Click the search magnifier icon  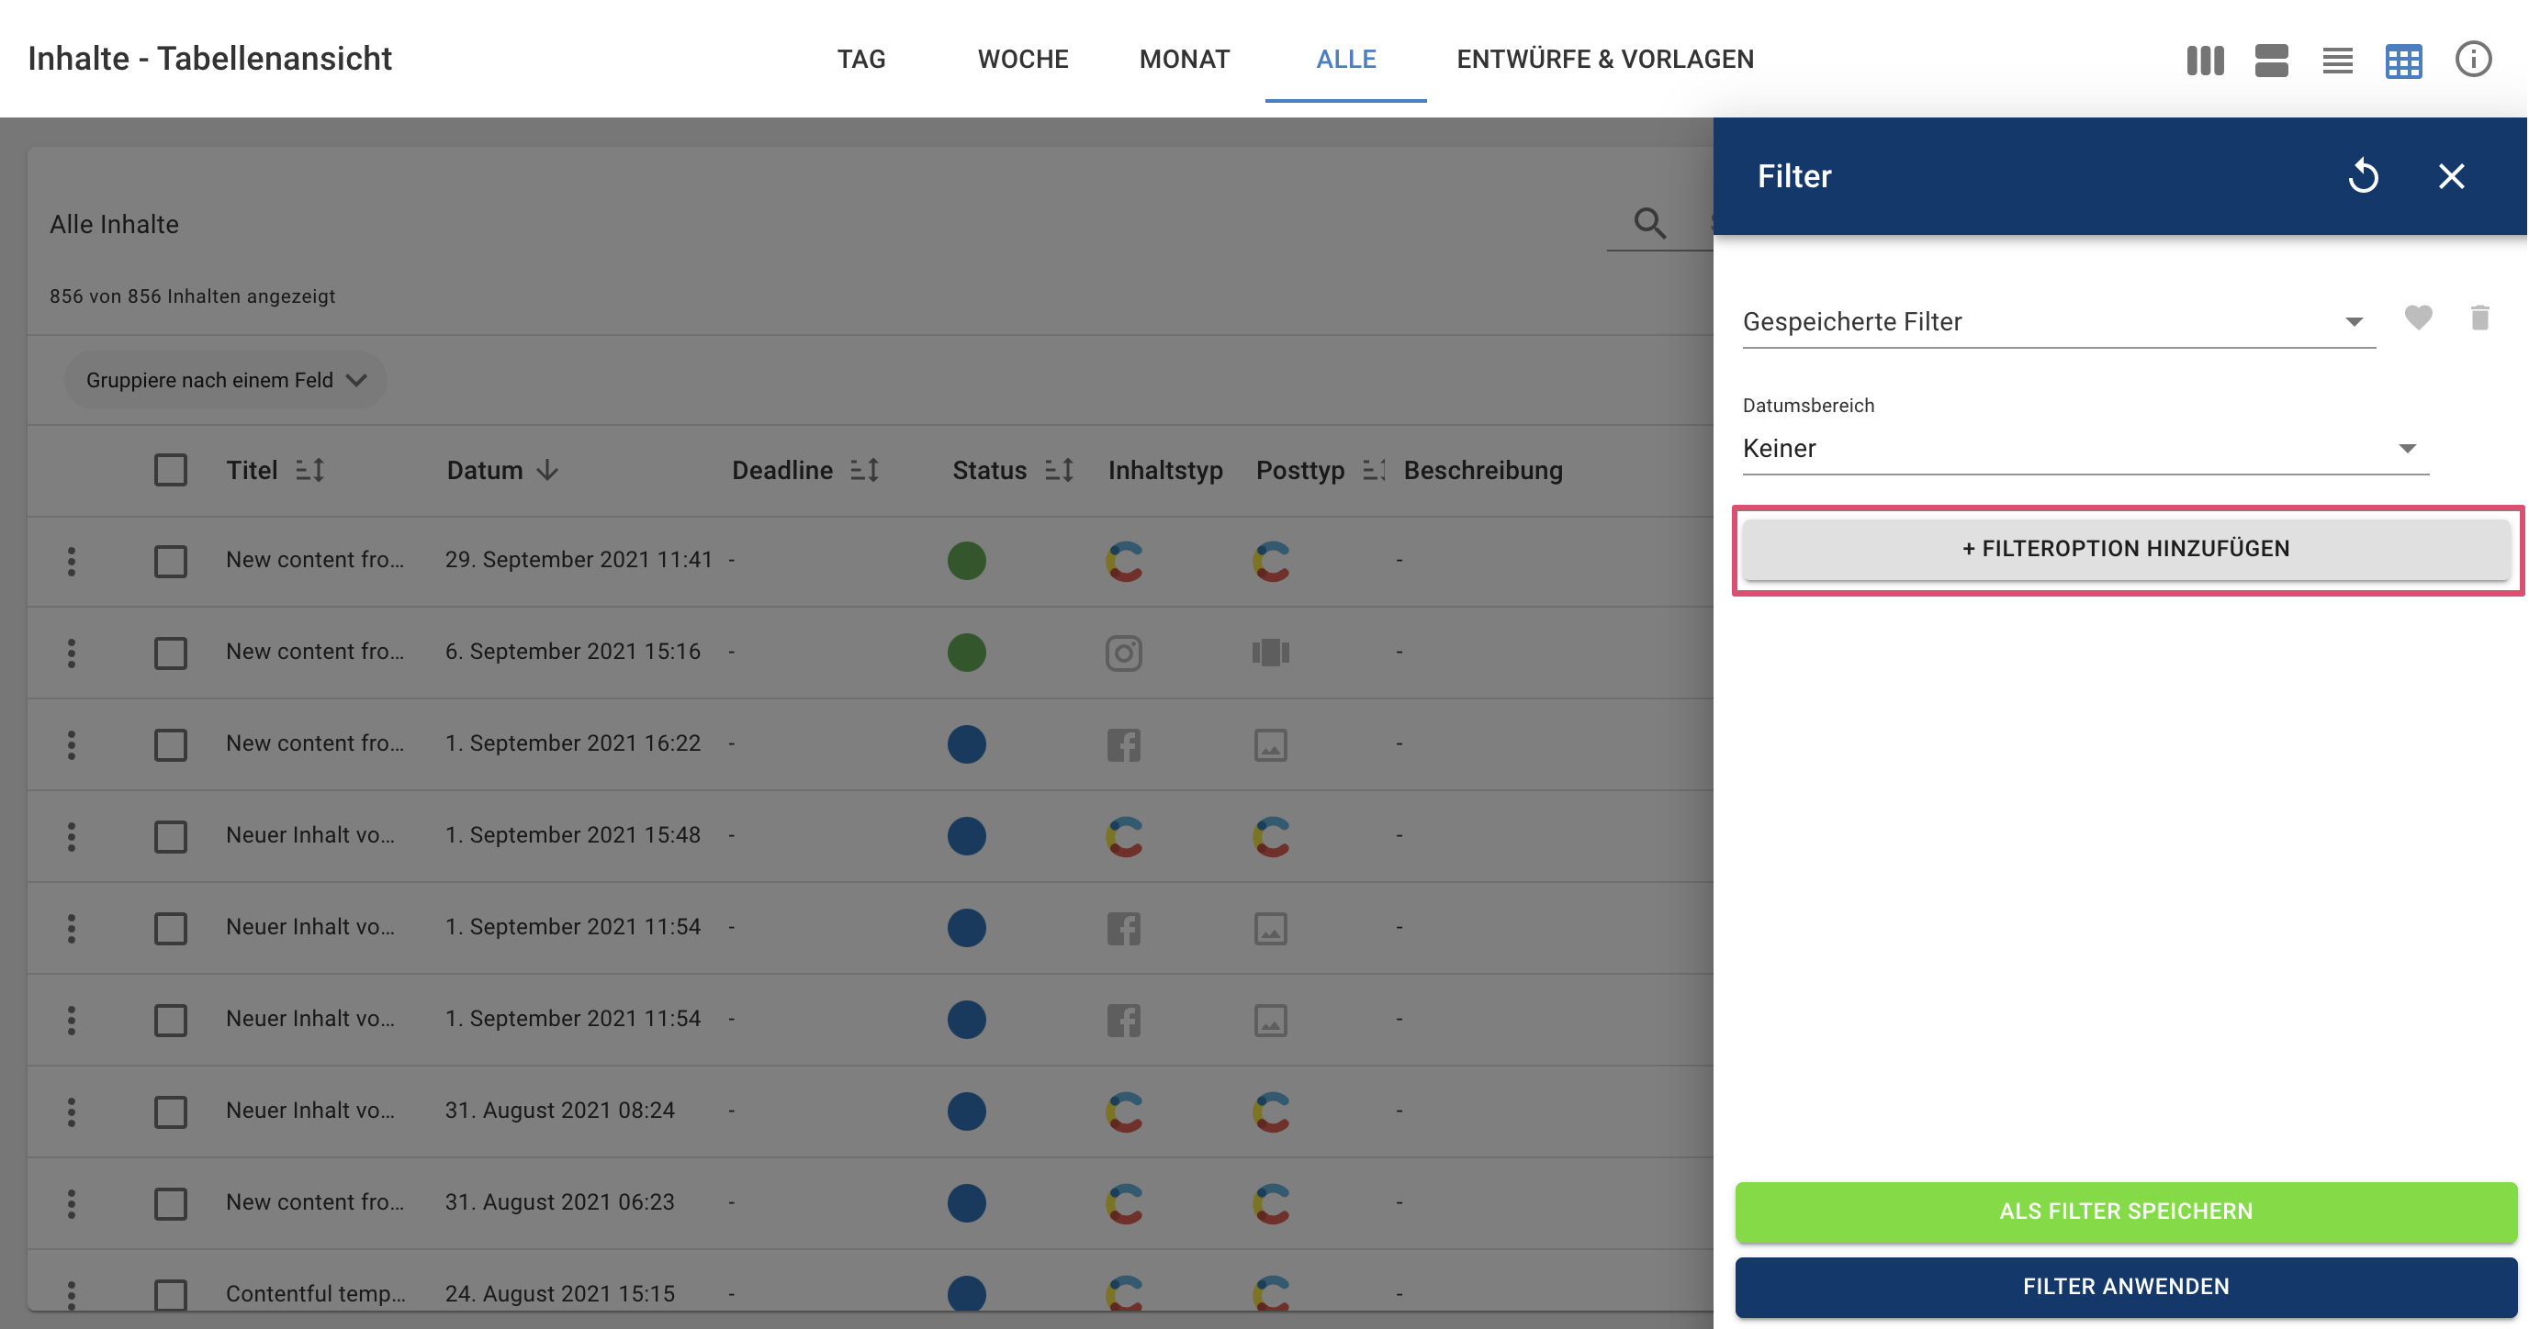pyautogui.click(x=1649, y=223)
